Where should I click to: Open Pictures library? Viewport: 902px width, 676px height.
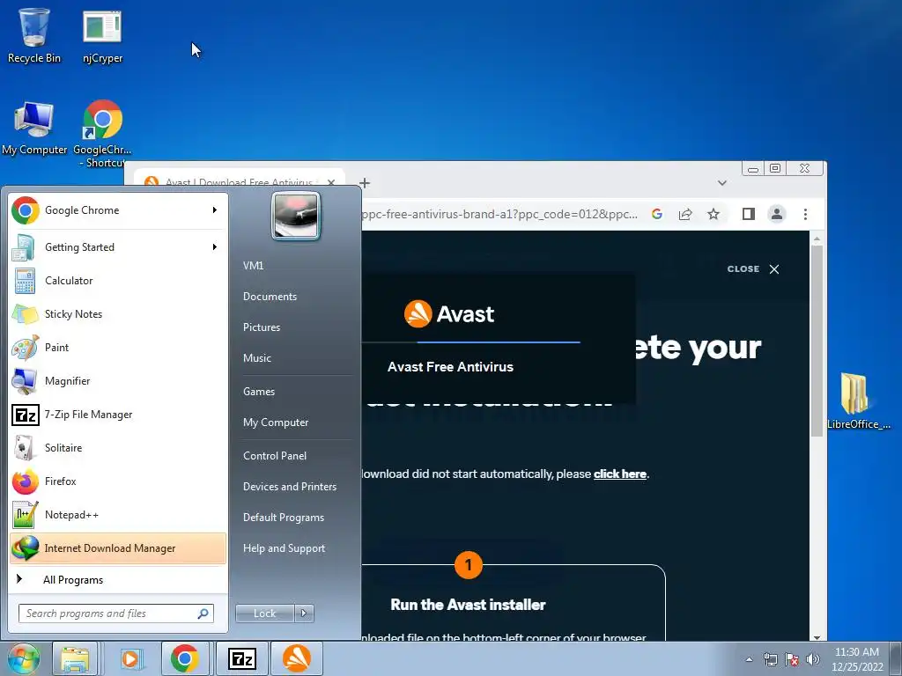[262, 327]
